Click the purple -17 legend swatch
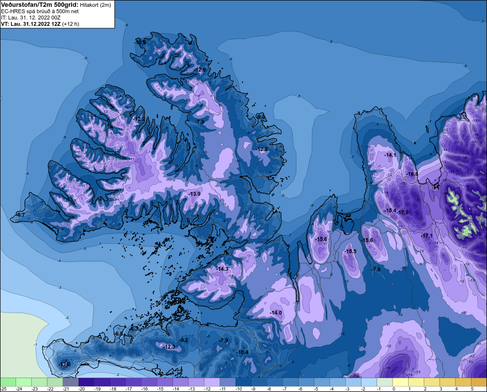 click(133, 382)
